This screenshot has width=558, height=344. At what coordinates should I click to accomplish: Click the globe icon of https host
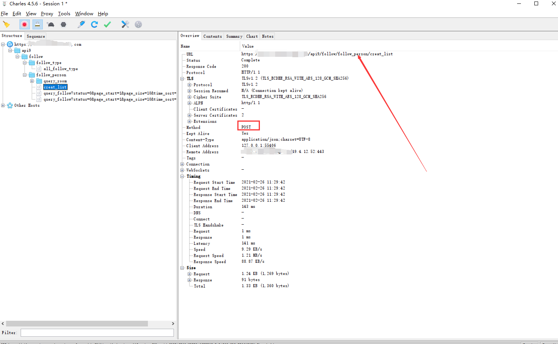[x=10, y=44]
